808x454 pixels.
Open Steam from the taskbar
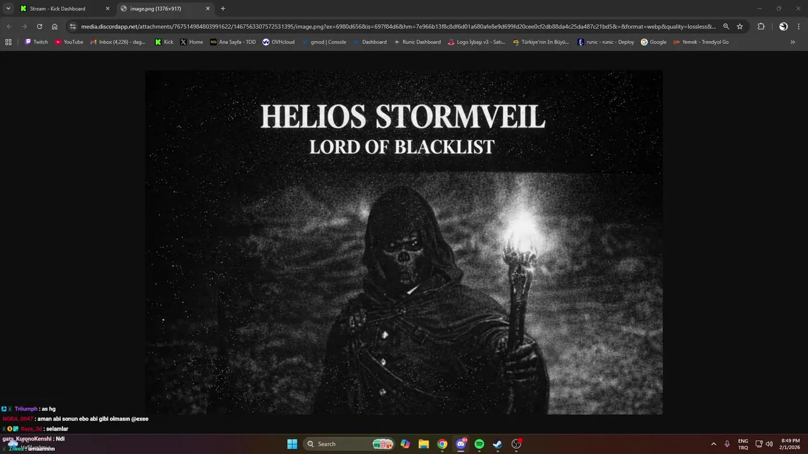pos(498,444)
